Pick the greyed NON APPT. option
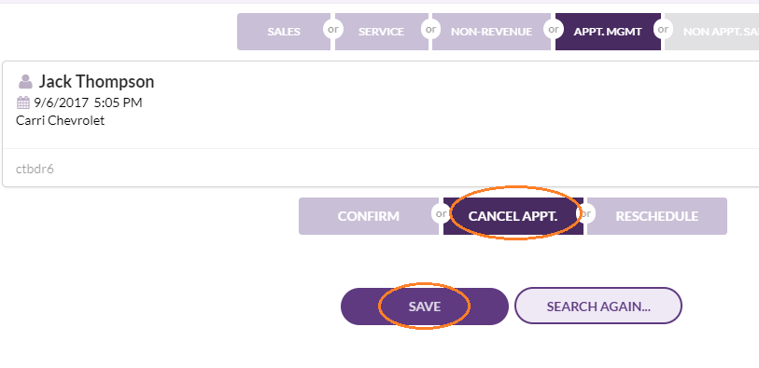 click(x=711, y=32)
